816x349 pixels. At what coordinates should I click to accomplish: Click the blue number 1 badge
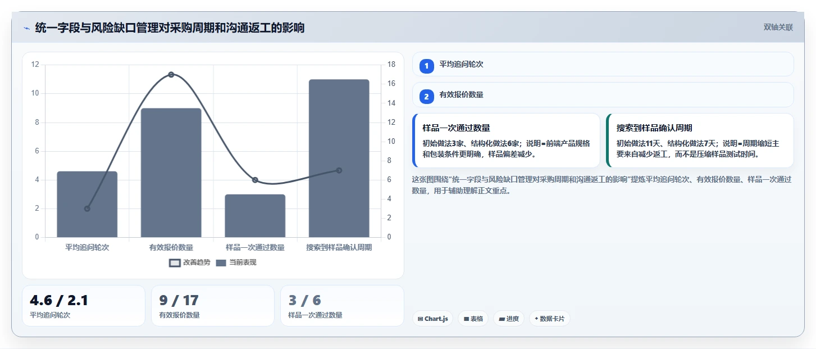427,66
